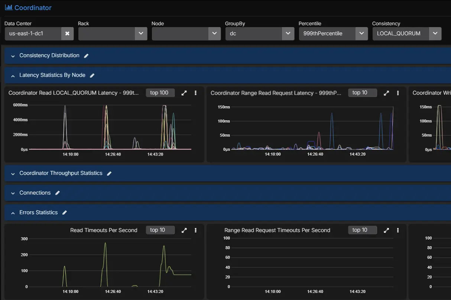Open the Rack dropdown

(141, 33)
